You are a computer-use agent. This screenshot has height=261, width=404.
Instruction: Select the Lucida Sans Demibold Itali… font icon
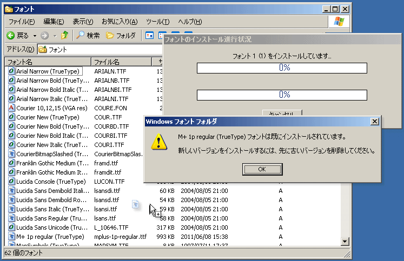click(11, 190)
